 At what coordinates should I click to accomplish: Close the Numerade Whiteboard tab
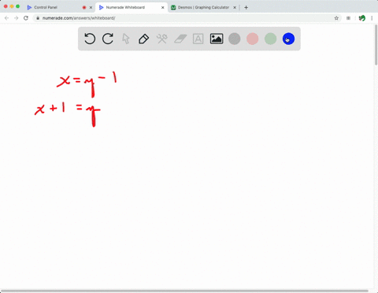pos(163,8)
